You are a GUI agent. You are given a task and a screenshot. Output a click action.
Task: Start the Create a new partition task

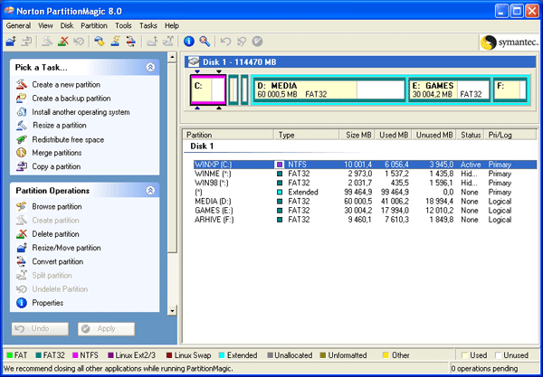(x=58, y=84)
